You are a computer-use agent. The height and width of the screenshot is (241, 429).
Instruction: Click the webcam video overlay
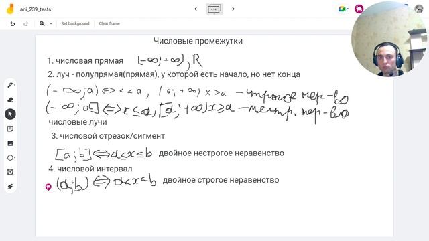[x=389, y=39]
